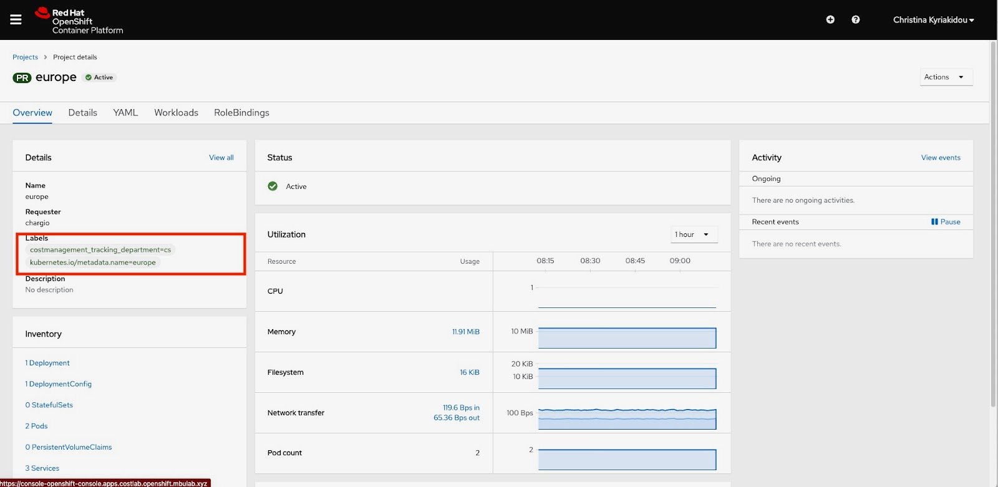Open the Workloads tab
The width and height of the screenshot is (998, 487).
(176, 113)
